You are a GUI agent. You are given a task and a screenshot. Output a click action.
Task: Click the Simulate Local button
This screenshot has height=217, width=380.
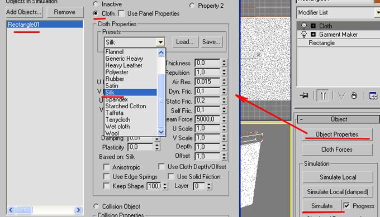click(338, 177)
